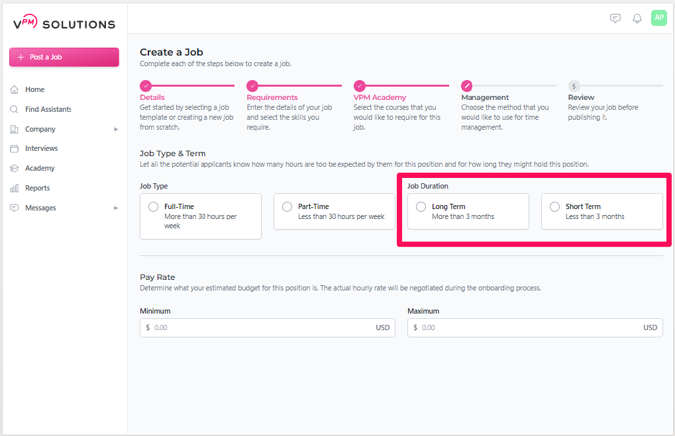675x436 pixels.
Task: Expand the Messages submenu arrow
Action: [116, 208]
